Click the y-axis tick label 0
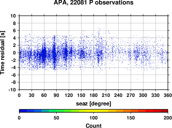The height and width of the screenshot is (128, 172). tap(14, 53)
